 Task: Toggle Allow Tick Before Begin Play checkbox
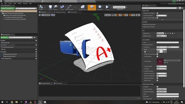157,18
